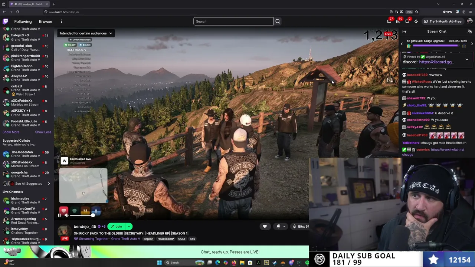The width and height of the screenshot is (475, 267).
Task: Follow heart button for bendejo_45
Action: [x=265, y=227]
